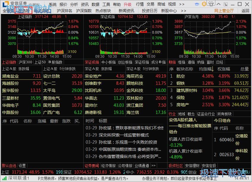The height and width of the screenshot is (182, 252).
Task: Click 沪深排名 in the toolbar
Action: click(65, 11)
